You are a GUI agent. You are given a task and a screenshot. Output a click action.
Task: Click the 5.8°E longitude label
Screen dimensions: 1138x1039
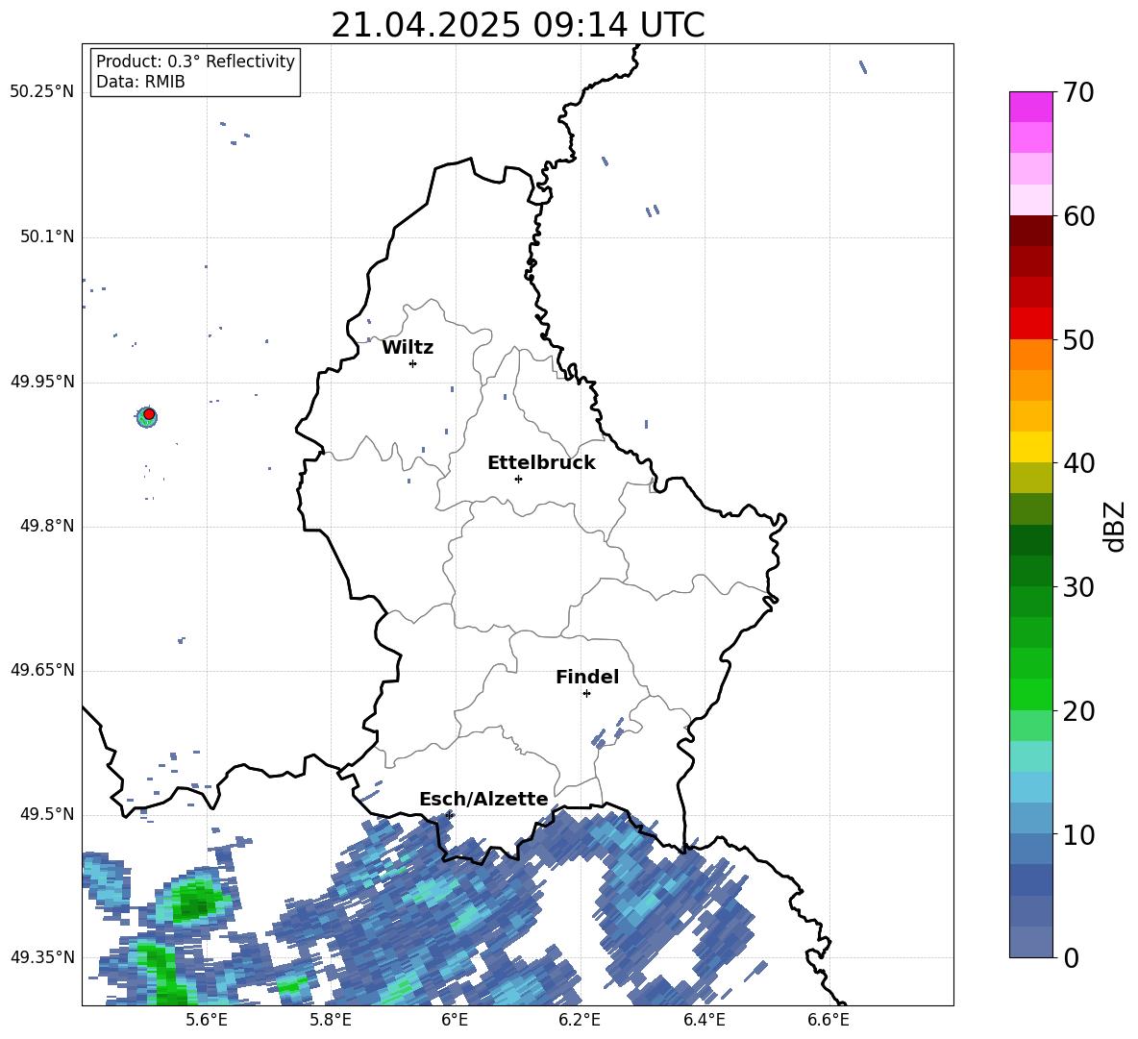(x=331, y=1020)
